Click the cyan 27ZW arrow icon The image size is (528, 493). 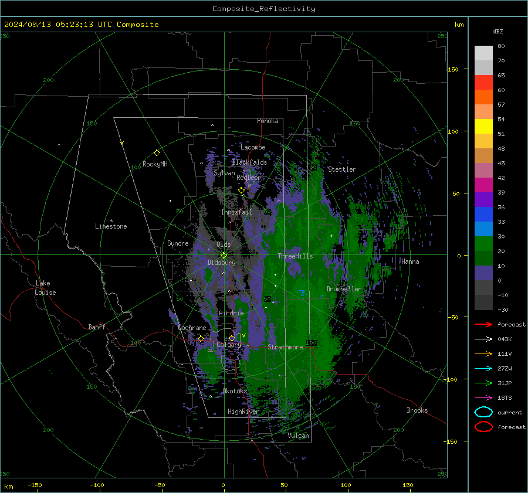(483, 369)
